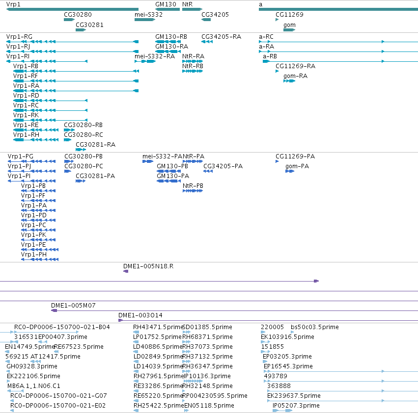Select the mei-S332 gene bar
418x413 pixels.
tap(145, 20)
